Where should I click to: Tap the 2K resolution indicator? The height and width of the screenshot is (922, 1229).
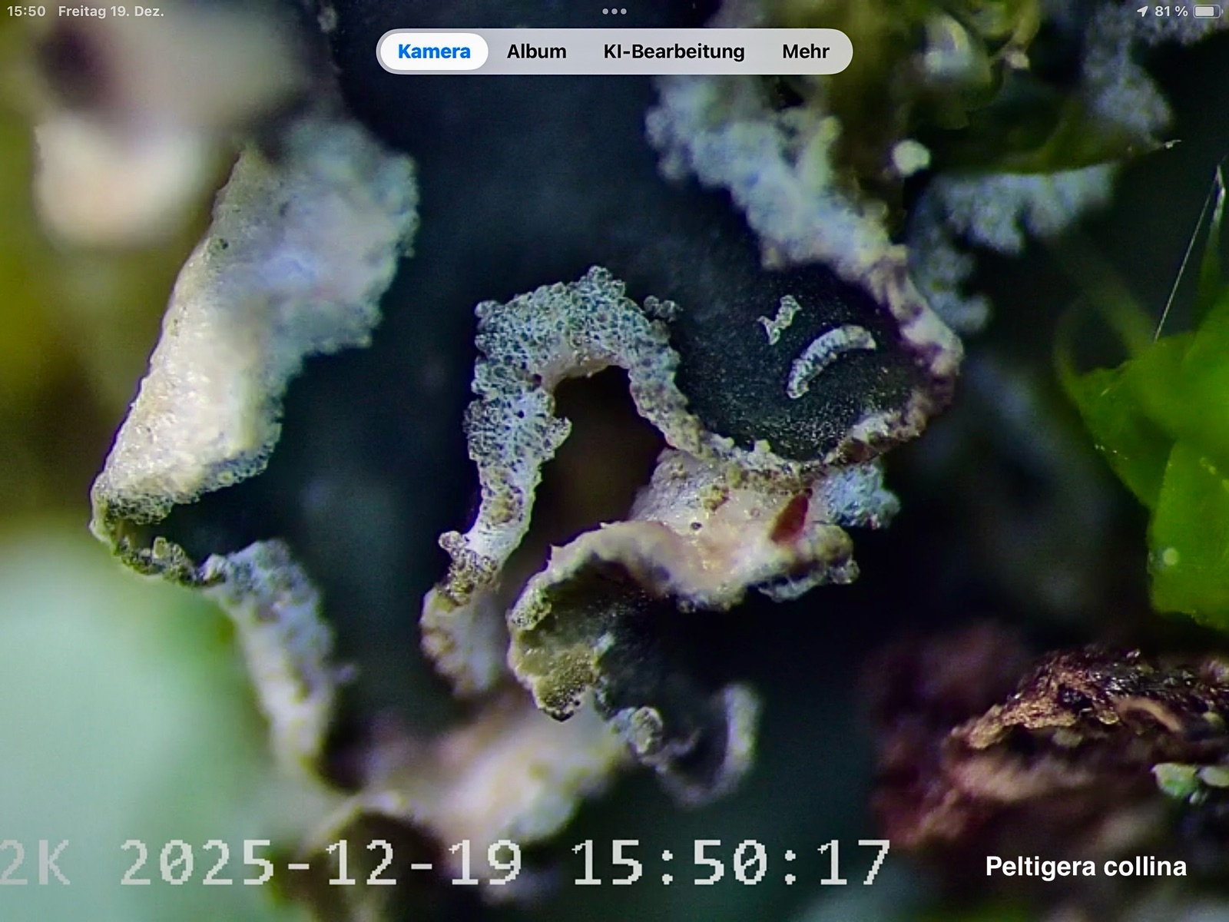point(35,863)
